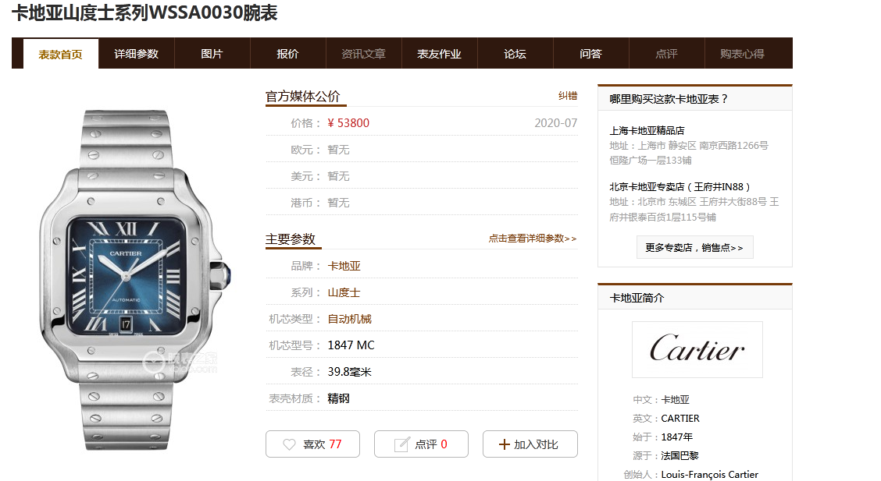Viewport: 881px width, 481px height.
Task: Open the 论坛 tab
Action: click(x=515, y=54)
